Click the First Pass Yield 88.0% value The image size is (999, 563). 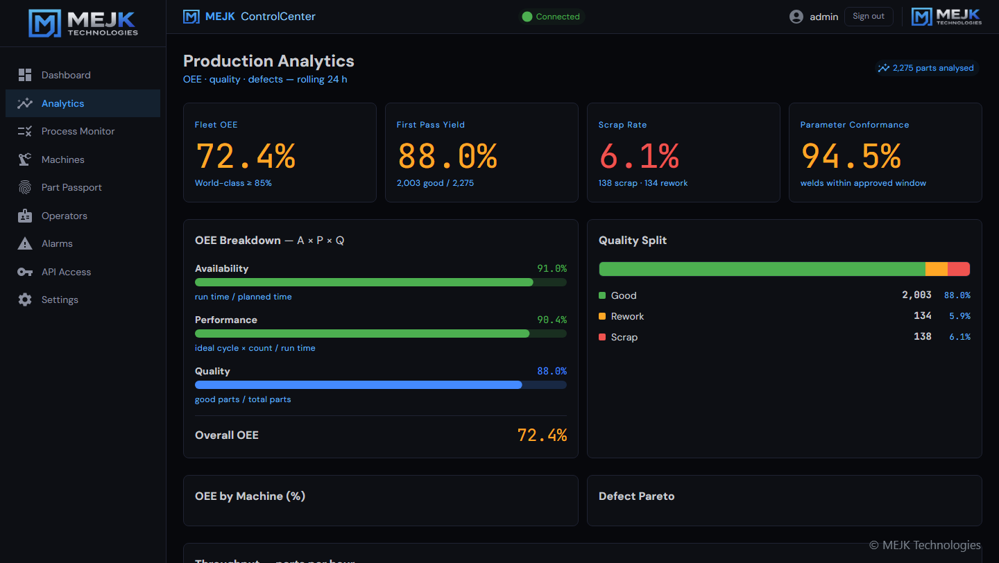447,156
